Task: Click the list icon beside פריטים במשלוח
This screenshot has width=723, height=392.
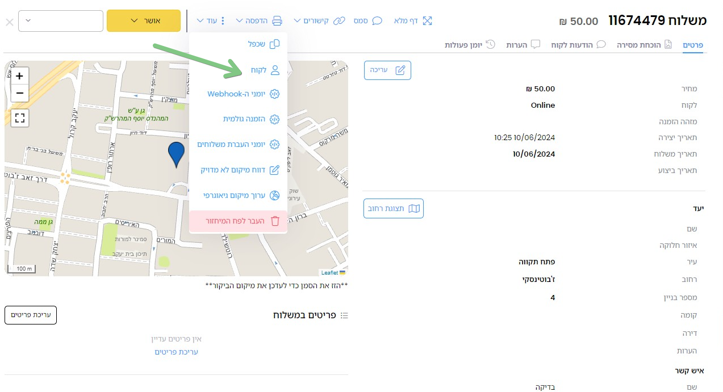Action: click(344, 315)
